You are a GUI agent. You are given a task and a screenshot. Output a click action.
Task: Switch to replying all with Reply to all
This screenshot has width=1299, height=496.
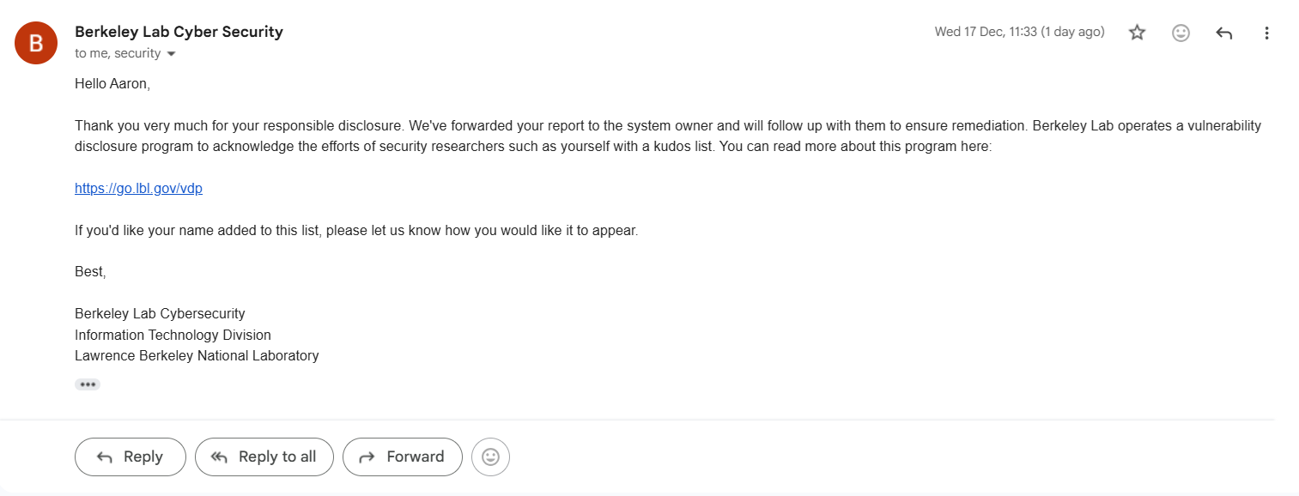tap(264, 457)
